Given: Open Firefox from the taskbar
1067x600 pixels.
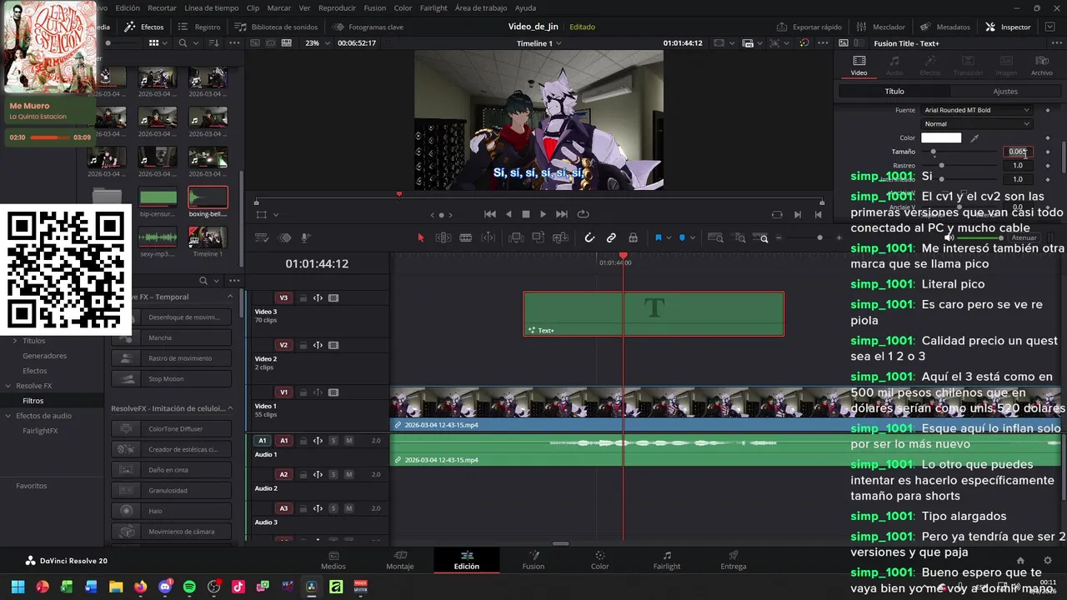Looking at the screenshot, I should click(x=140, y=587).
